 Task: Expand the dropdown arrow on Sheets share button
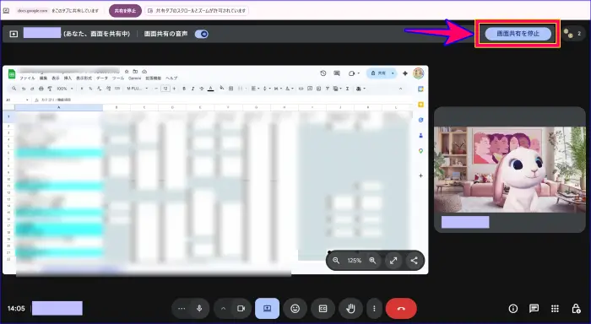[393, 73]
